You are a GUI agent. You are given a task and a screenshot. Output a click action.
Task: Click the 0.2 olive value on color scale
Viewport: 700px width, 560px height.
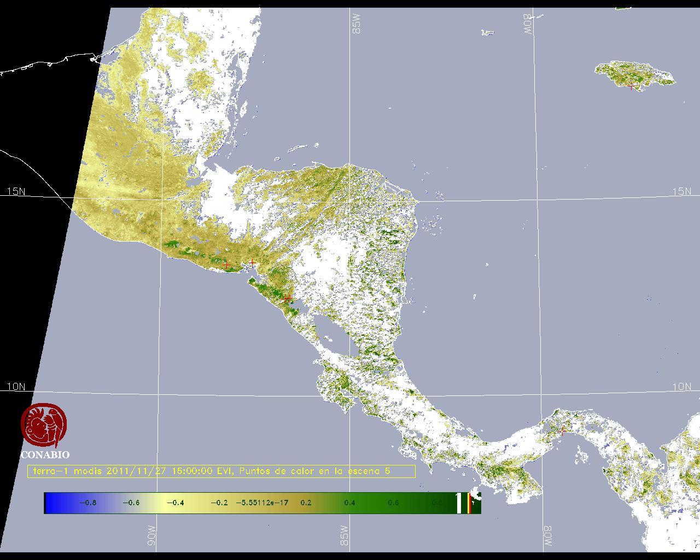pyautogui.click(x=306, y=503)
